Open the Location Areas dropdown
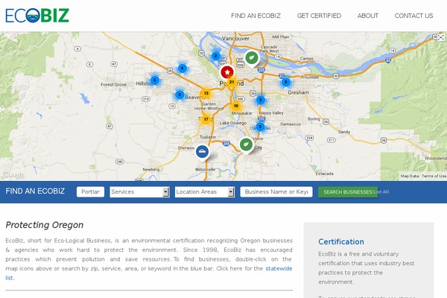 point(205,192)
